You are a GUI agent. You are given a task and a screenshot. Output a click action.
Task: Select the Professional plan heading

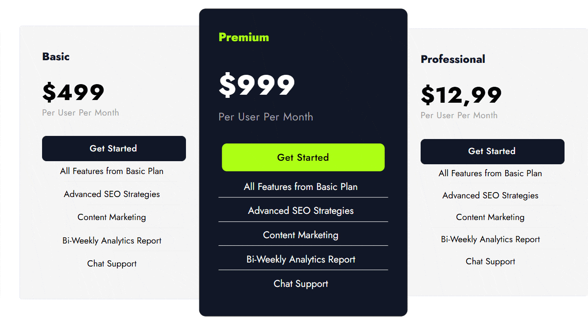click(453, 59)
